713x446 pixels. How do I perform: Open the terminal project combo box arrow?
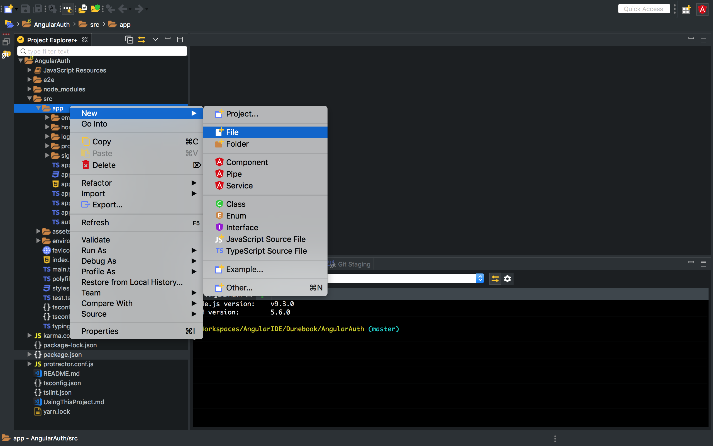coord(480,278)
